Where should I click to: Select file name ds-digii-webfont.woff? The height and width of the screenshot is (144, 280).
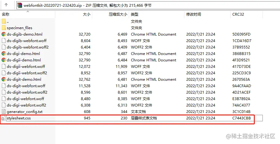coord(26,66)
